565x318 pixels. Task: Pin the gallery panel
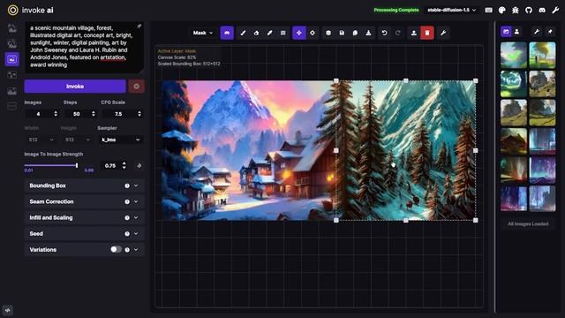pos(550,32)
